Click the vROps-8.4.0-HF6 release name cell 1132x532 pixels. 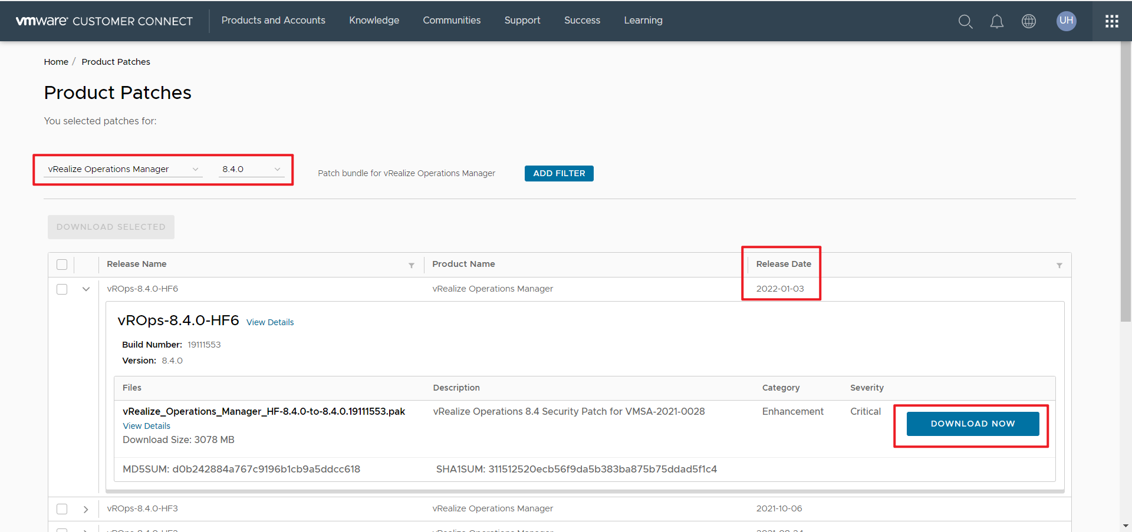click(x=142, y=289)
